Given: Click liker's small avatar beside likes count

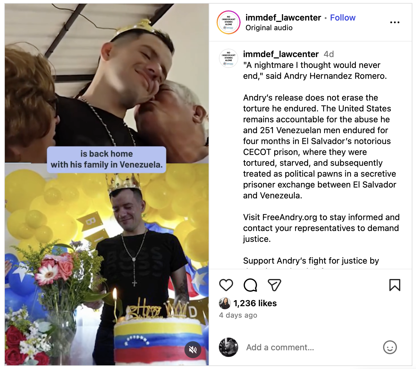Looking at the screenshot, I should coord(225,303).
